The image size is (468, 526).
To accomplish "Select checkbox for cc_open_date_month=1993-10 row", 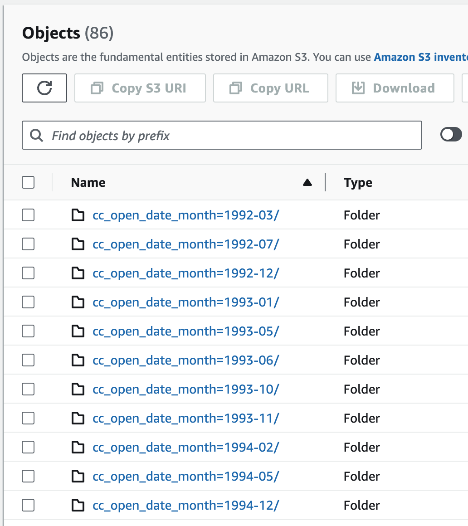I will pos(28,389).
